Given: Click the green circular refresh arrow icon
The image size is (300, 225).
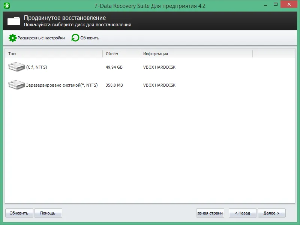Looking at the screenshot, I should pyautogui.click(x=75, y=38).
